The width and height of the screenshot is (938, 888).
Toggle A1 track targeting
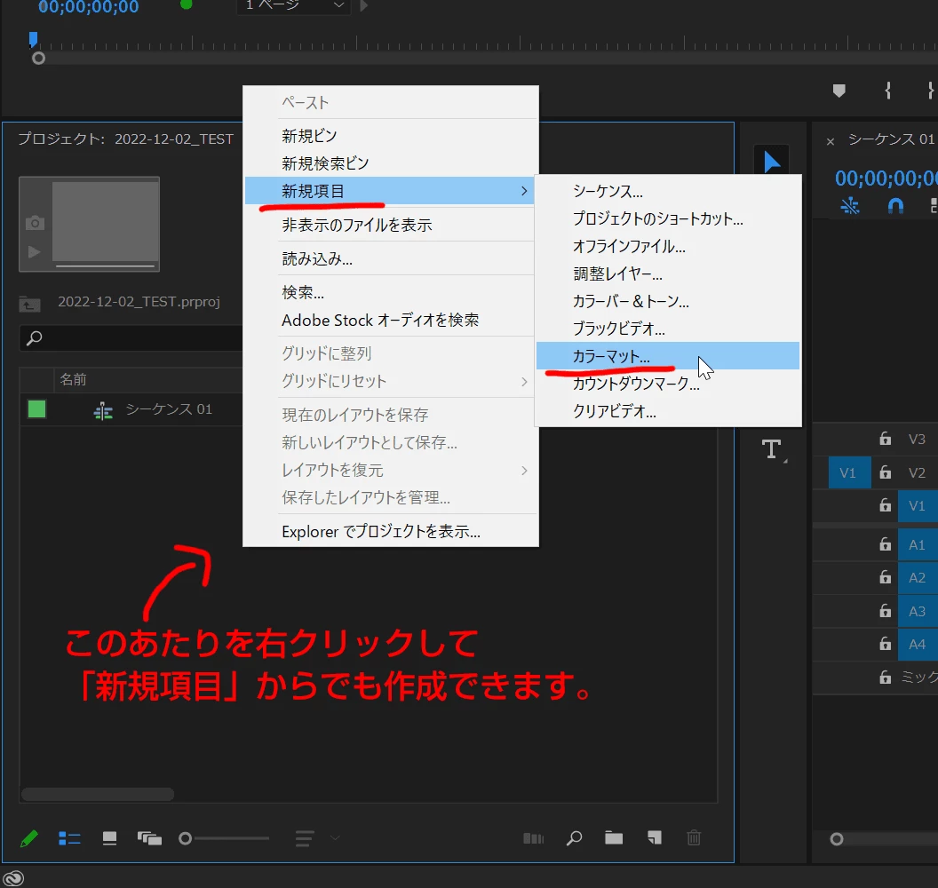[918, 544]
